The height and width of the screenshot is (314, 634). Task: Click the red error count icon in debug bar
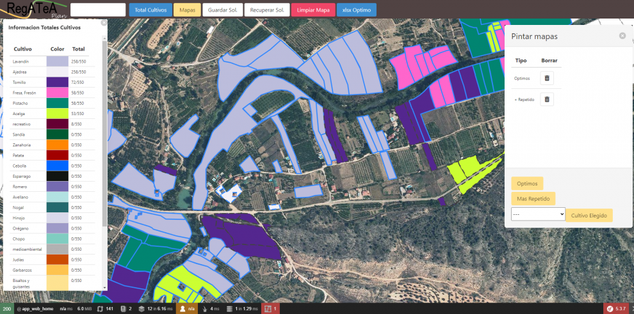click(x=271, y=309)
